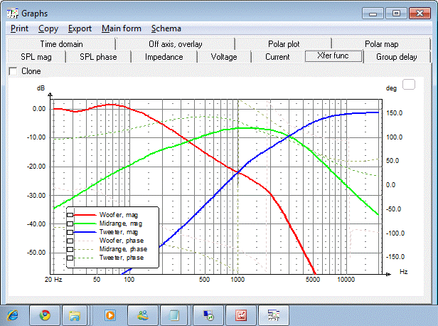
Task: Open the Copy menu
Action: [48, 28]
